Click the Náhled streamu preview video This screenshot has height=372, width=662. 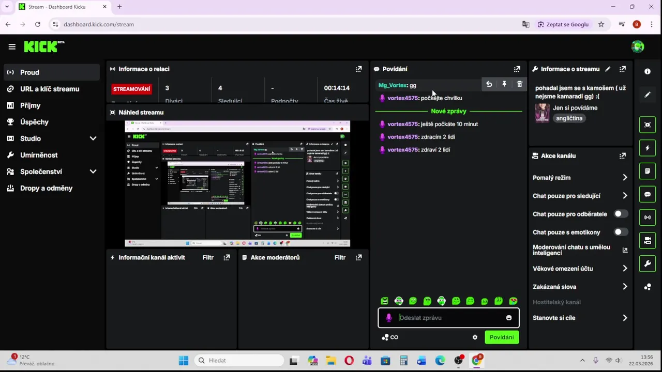coord(237,184)
